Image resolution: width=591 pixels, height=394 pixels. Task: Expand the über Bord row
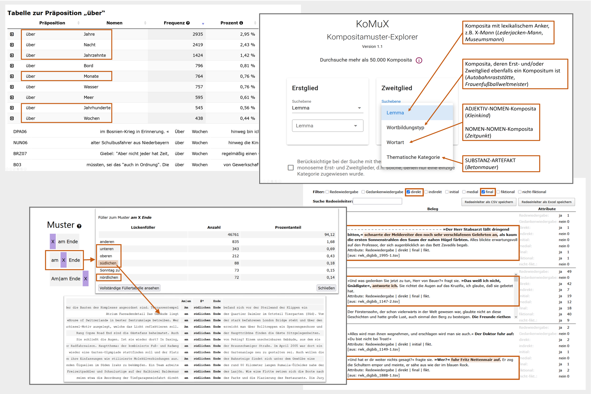12,66
